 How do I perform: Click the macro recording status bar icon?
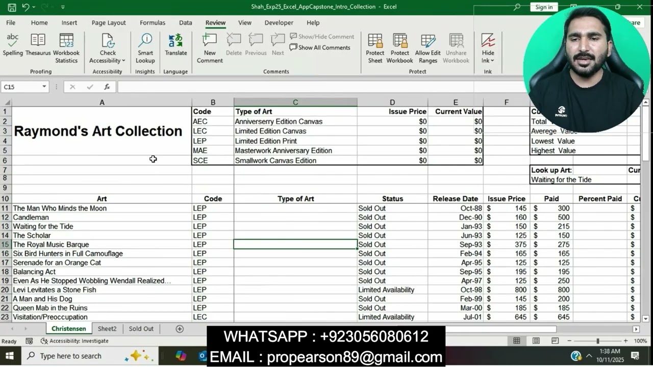tap(29, 341)
